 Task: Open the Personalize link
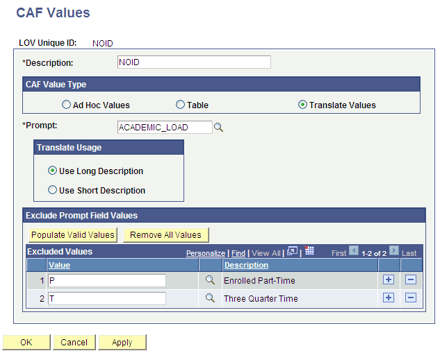point(206,253)
